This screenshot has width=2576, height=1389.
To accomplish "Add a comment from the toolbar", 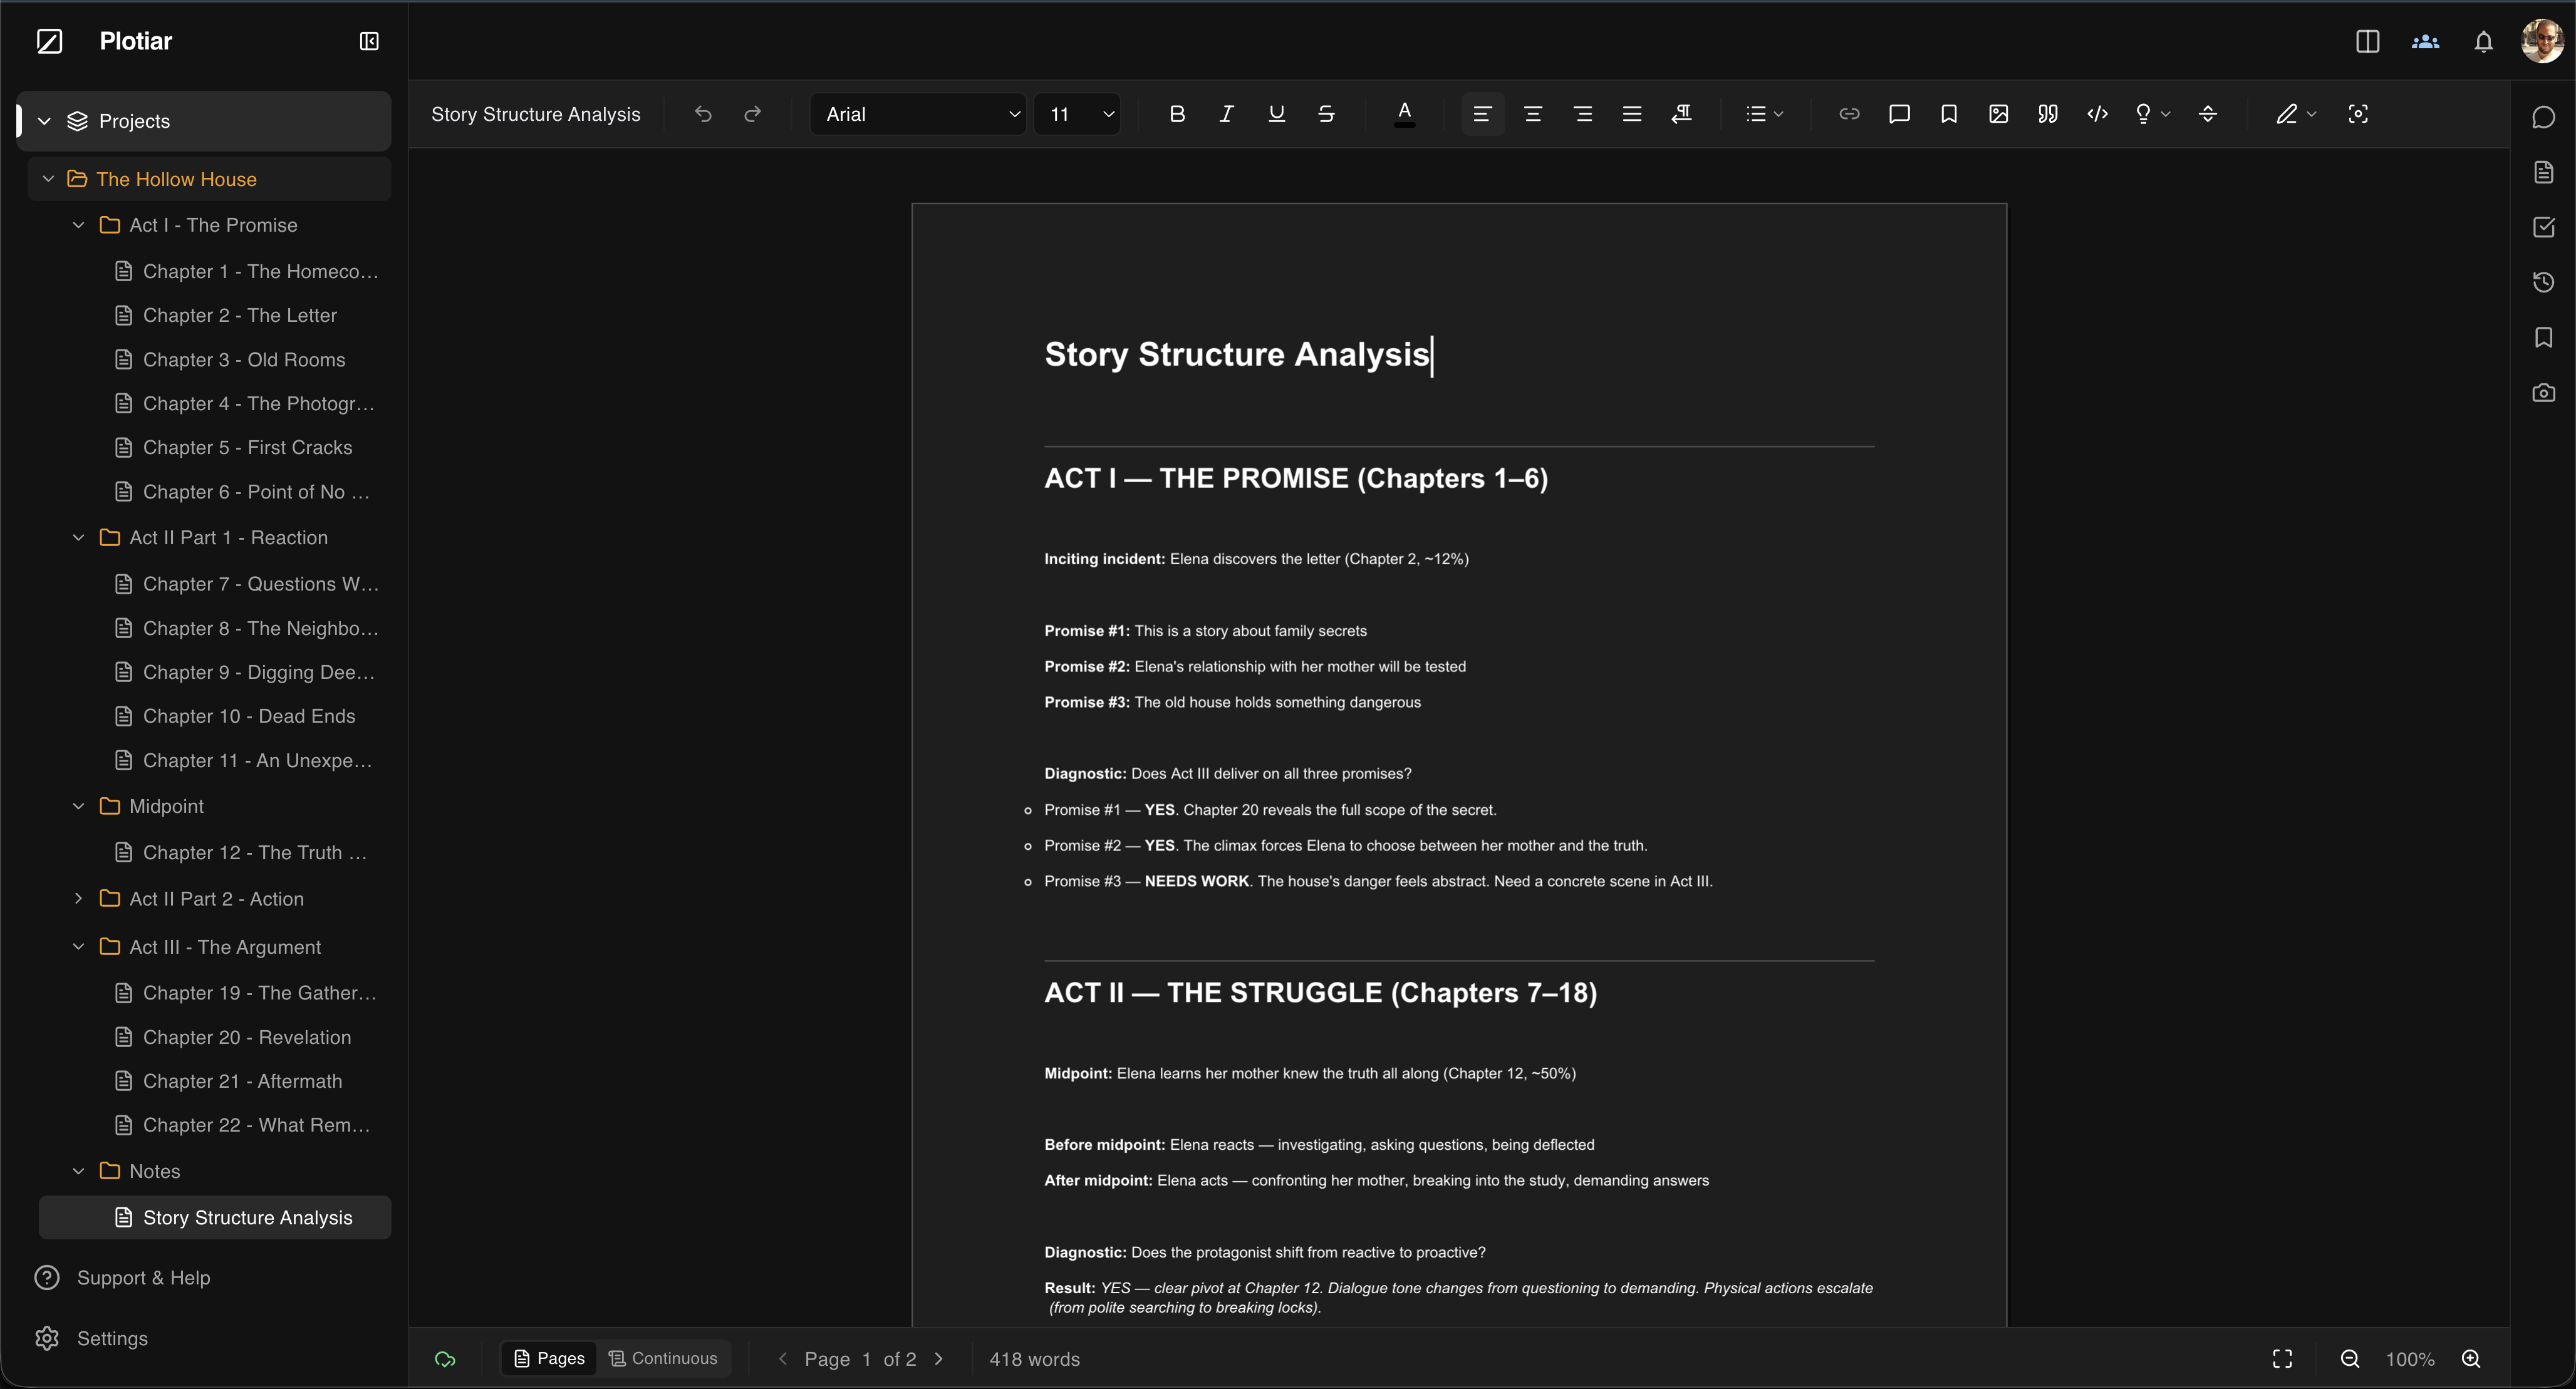I will tap(1899, 114).
